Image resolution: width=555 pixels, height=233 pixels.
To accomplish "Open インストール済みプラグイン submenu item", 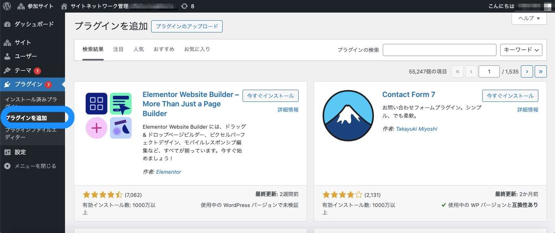I will [32, 102].
